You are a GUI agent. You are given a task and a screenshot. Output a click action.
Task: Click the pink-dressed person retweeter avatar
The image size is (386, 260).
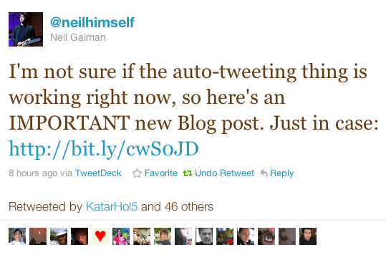[121, 236]
